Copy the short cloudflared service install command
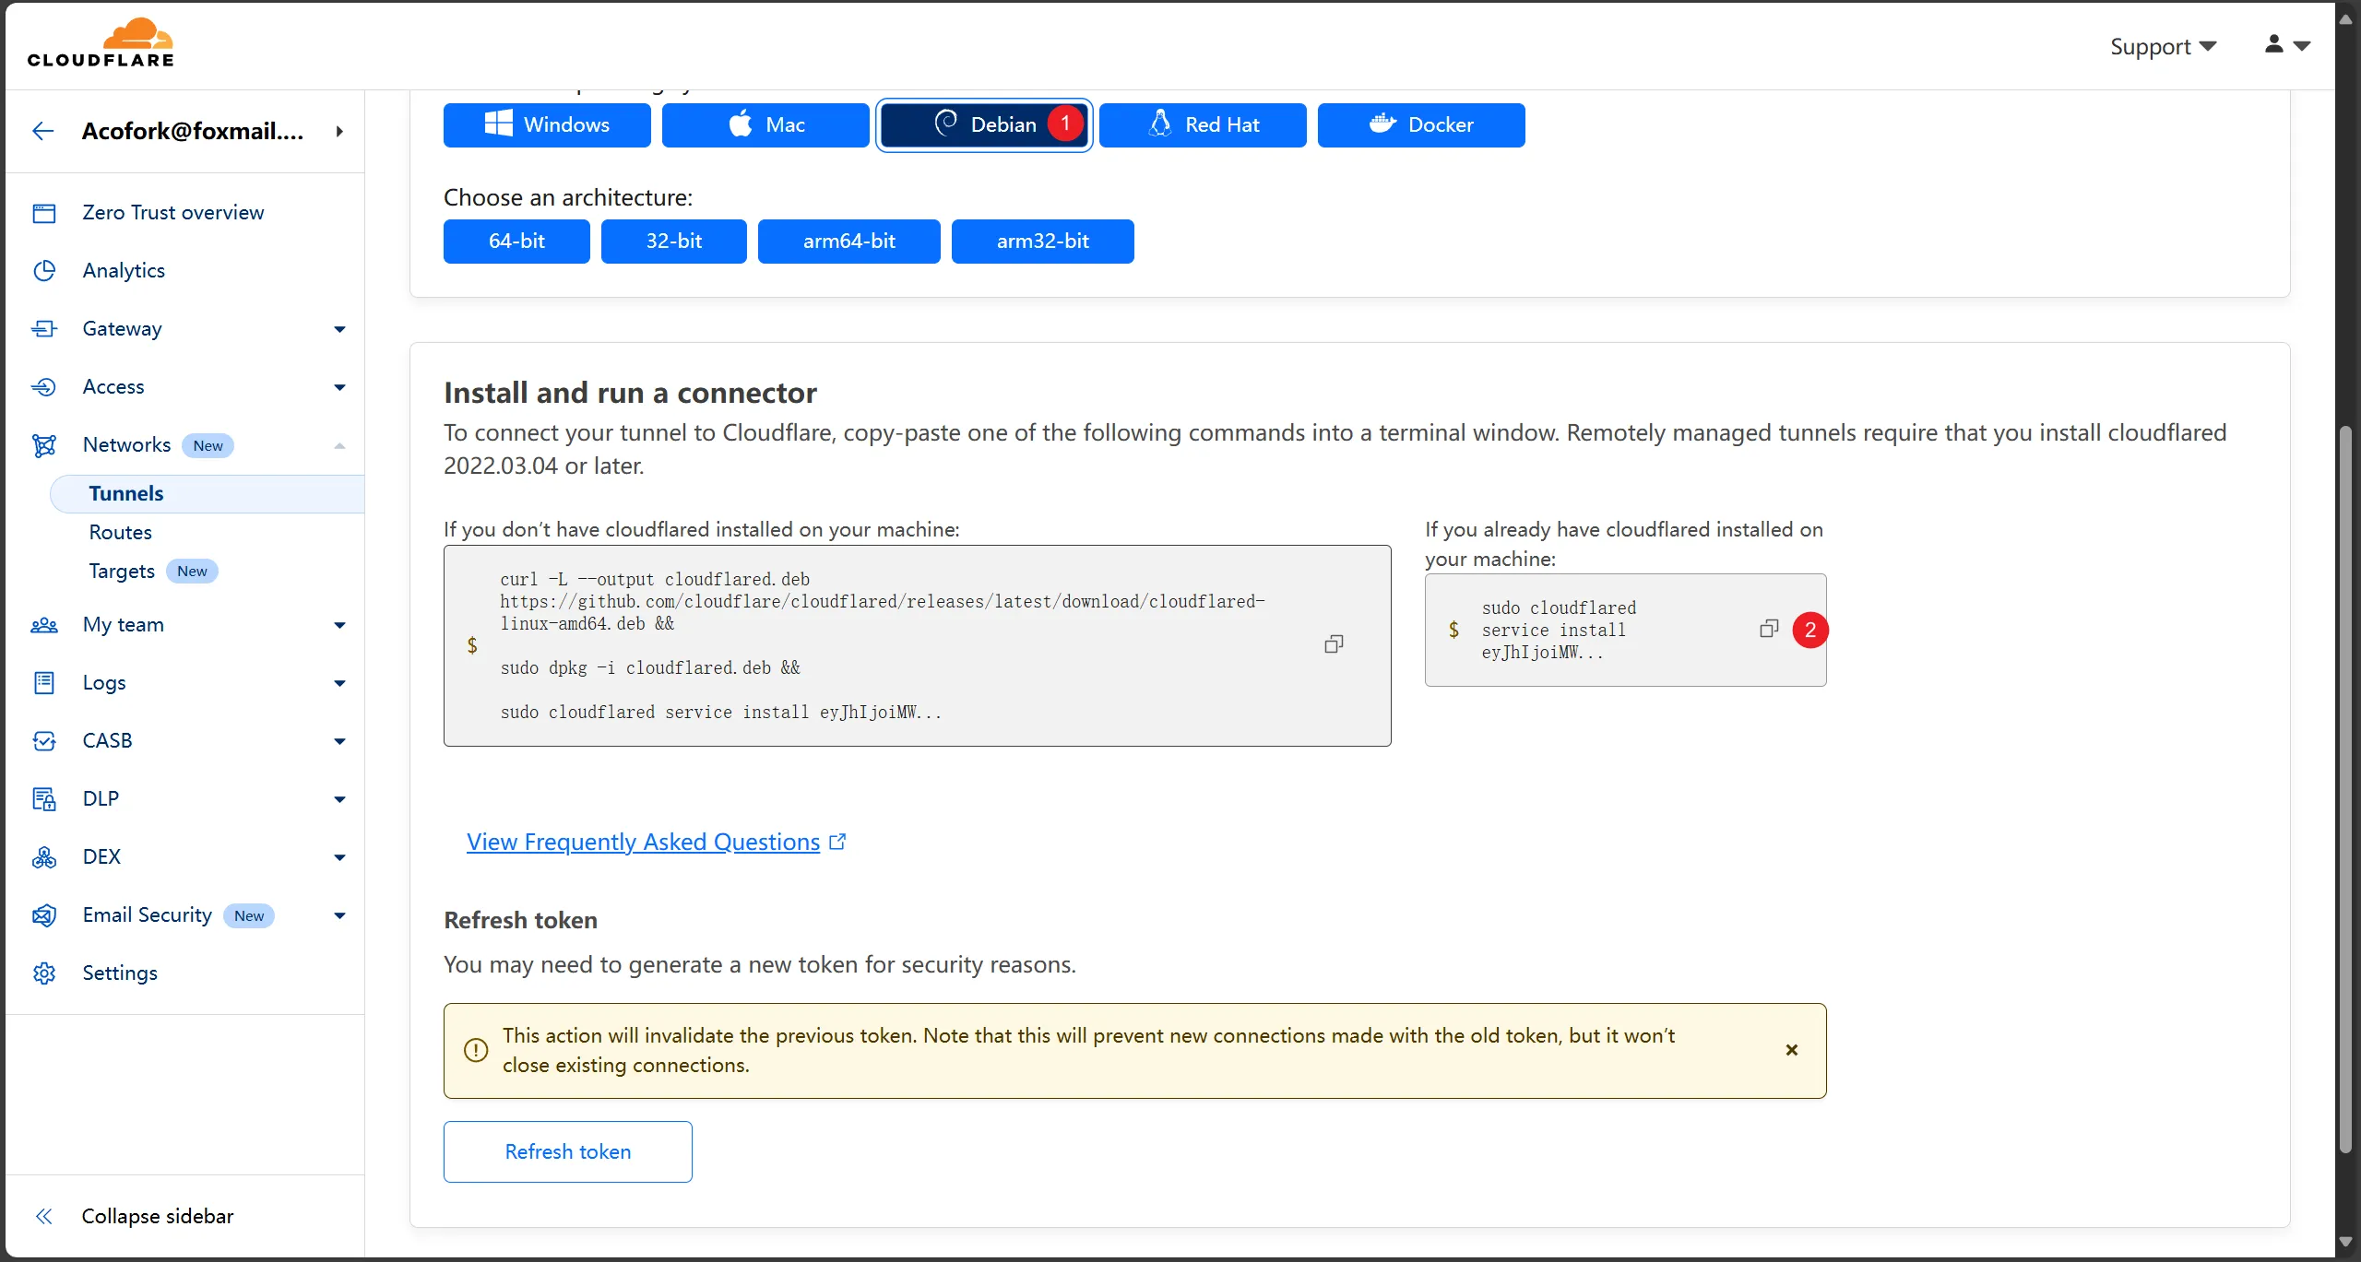The height and width of the screenshot is (1262, 2361). click(x=1768, y=630)
